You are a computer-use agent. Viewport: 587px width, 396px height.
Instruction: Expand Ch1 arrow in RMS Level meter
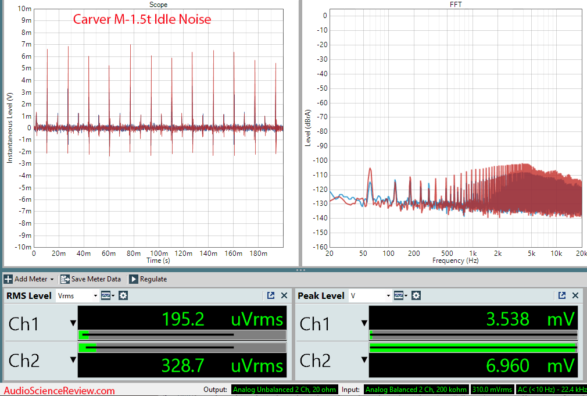click(73, 323)
